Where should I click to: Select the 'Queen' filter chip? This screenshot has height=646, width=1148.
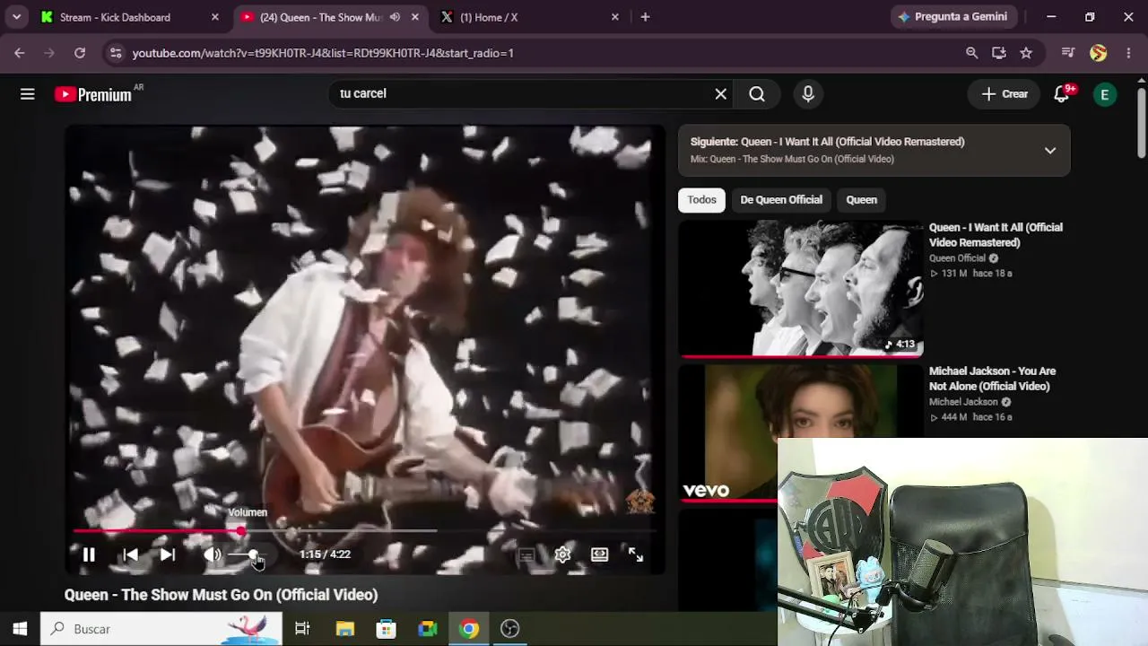862,200
